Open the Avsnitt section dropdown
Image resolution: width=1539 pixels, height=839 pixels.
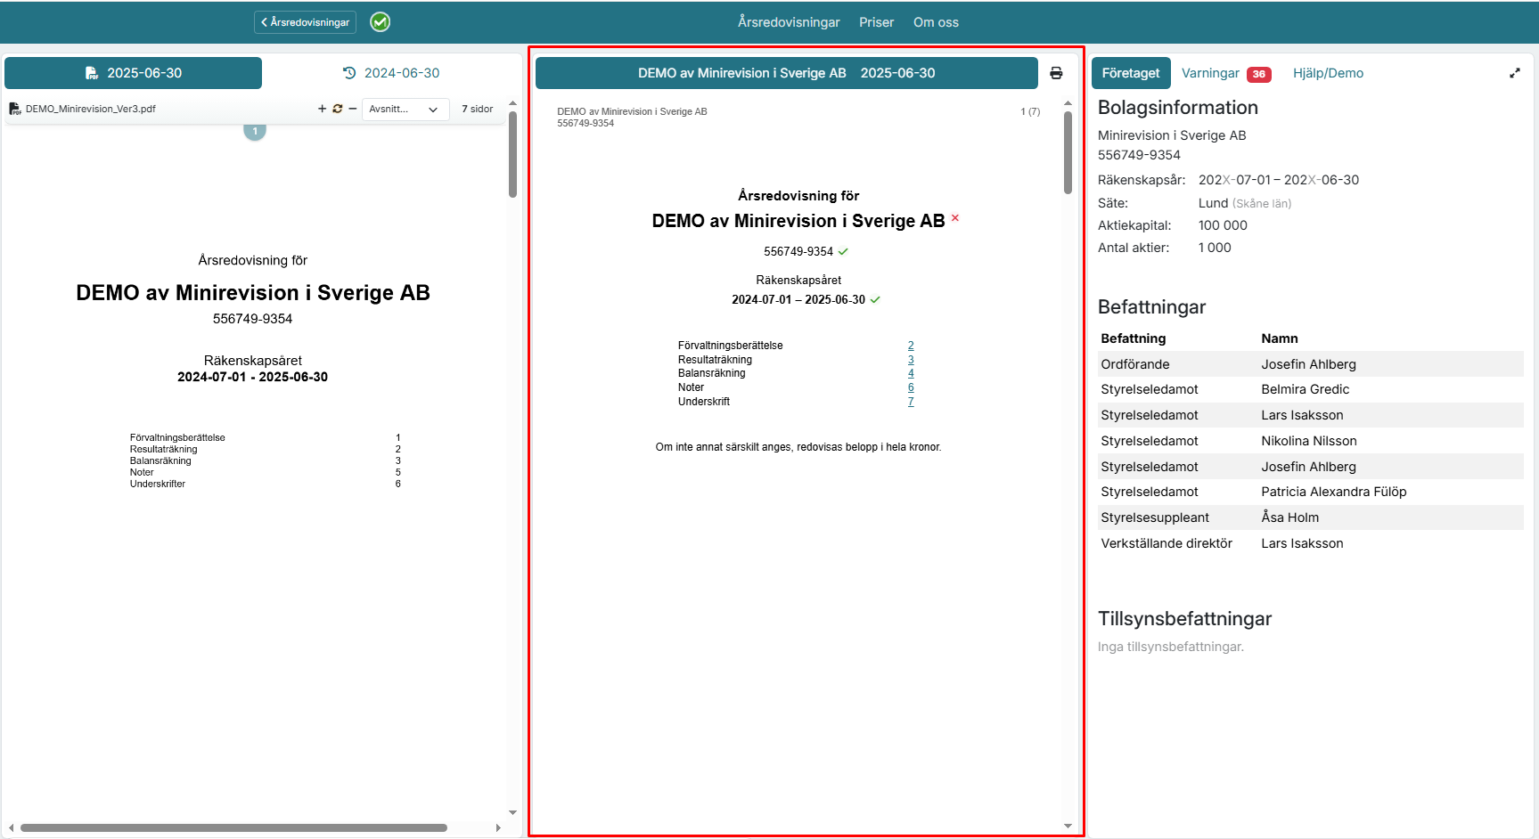coord(405,109)
